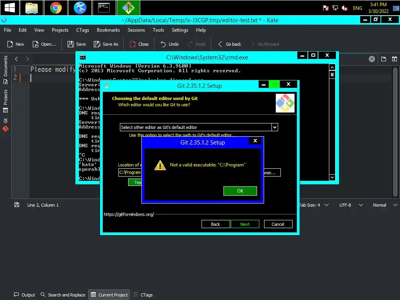Click Go back in Kate toolbar
Image resolution: width=400 pixels, height=300 pixels.
click(x=230, y=44)
